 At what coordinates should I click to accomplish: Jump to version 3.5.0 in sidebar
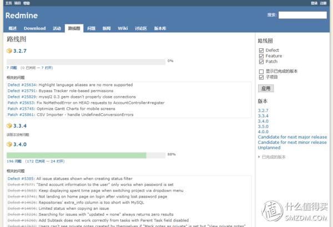(263, 127)
